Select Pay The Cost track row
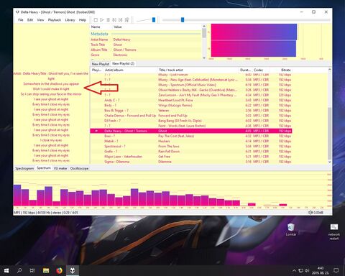Screen dimensions: 345x276 coord(191,136)
